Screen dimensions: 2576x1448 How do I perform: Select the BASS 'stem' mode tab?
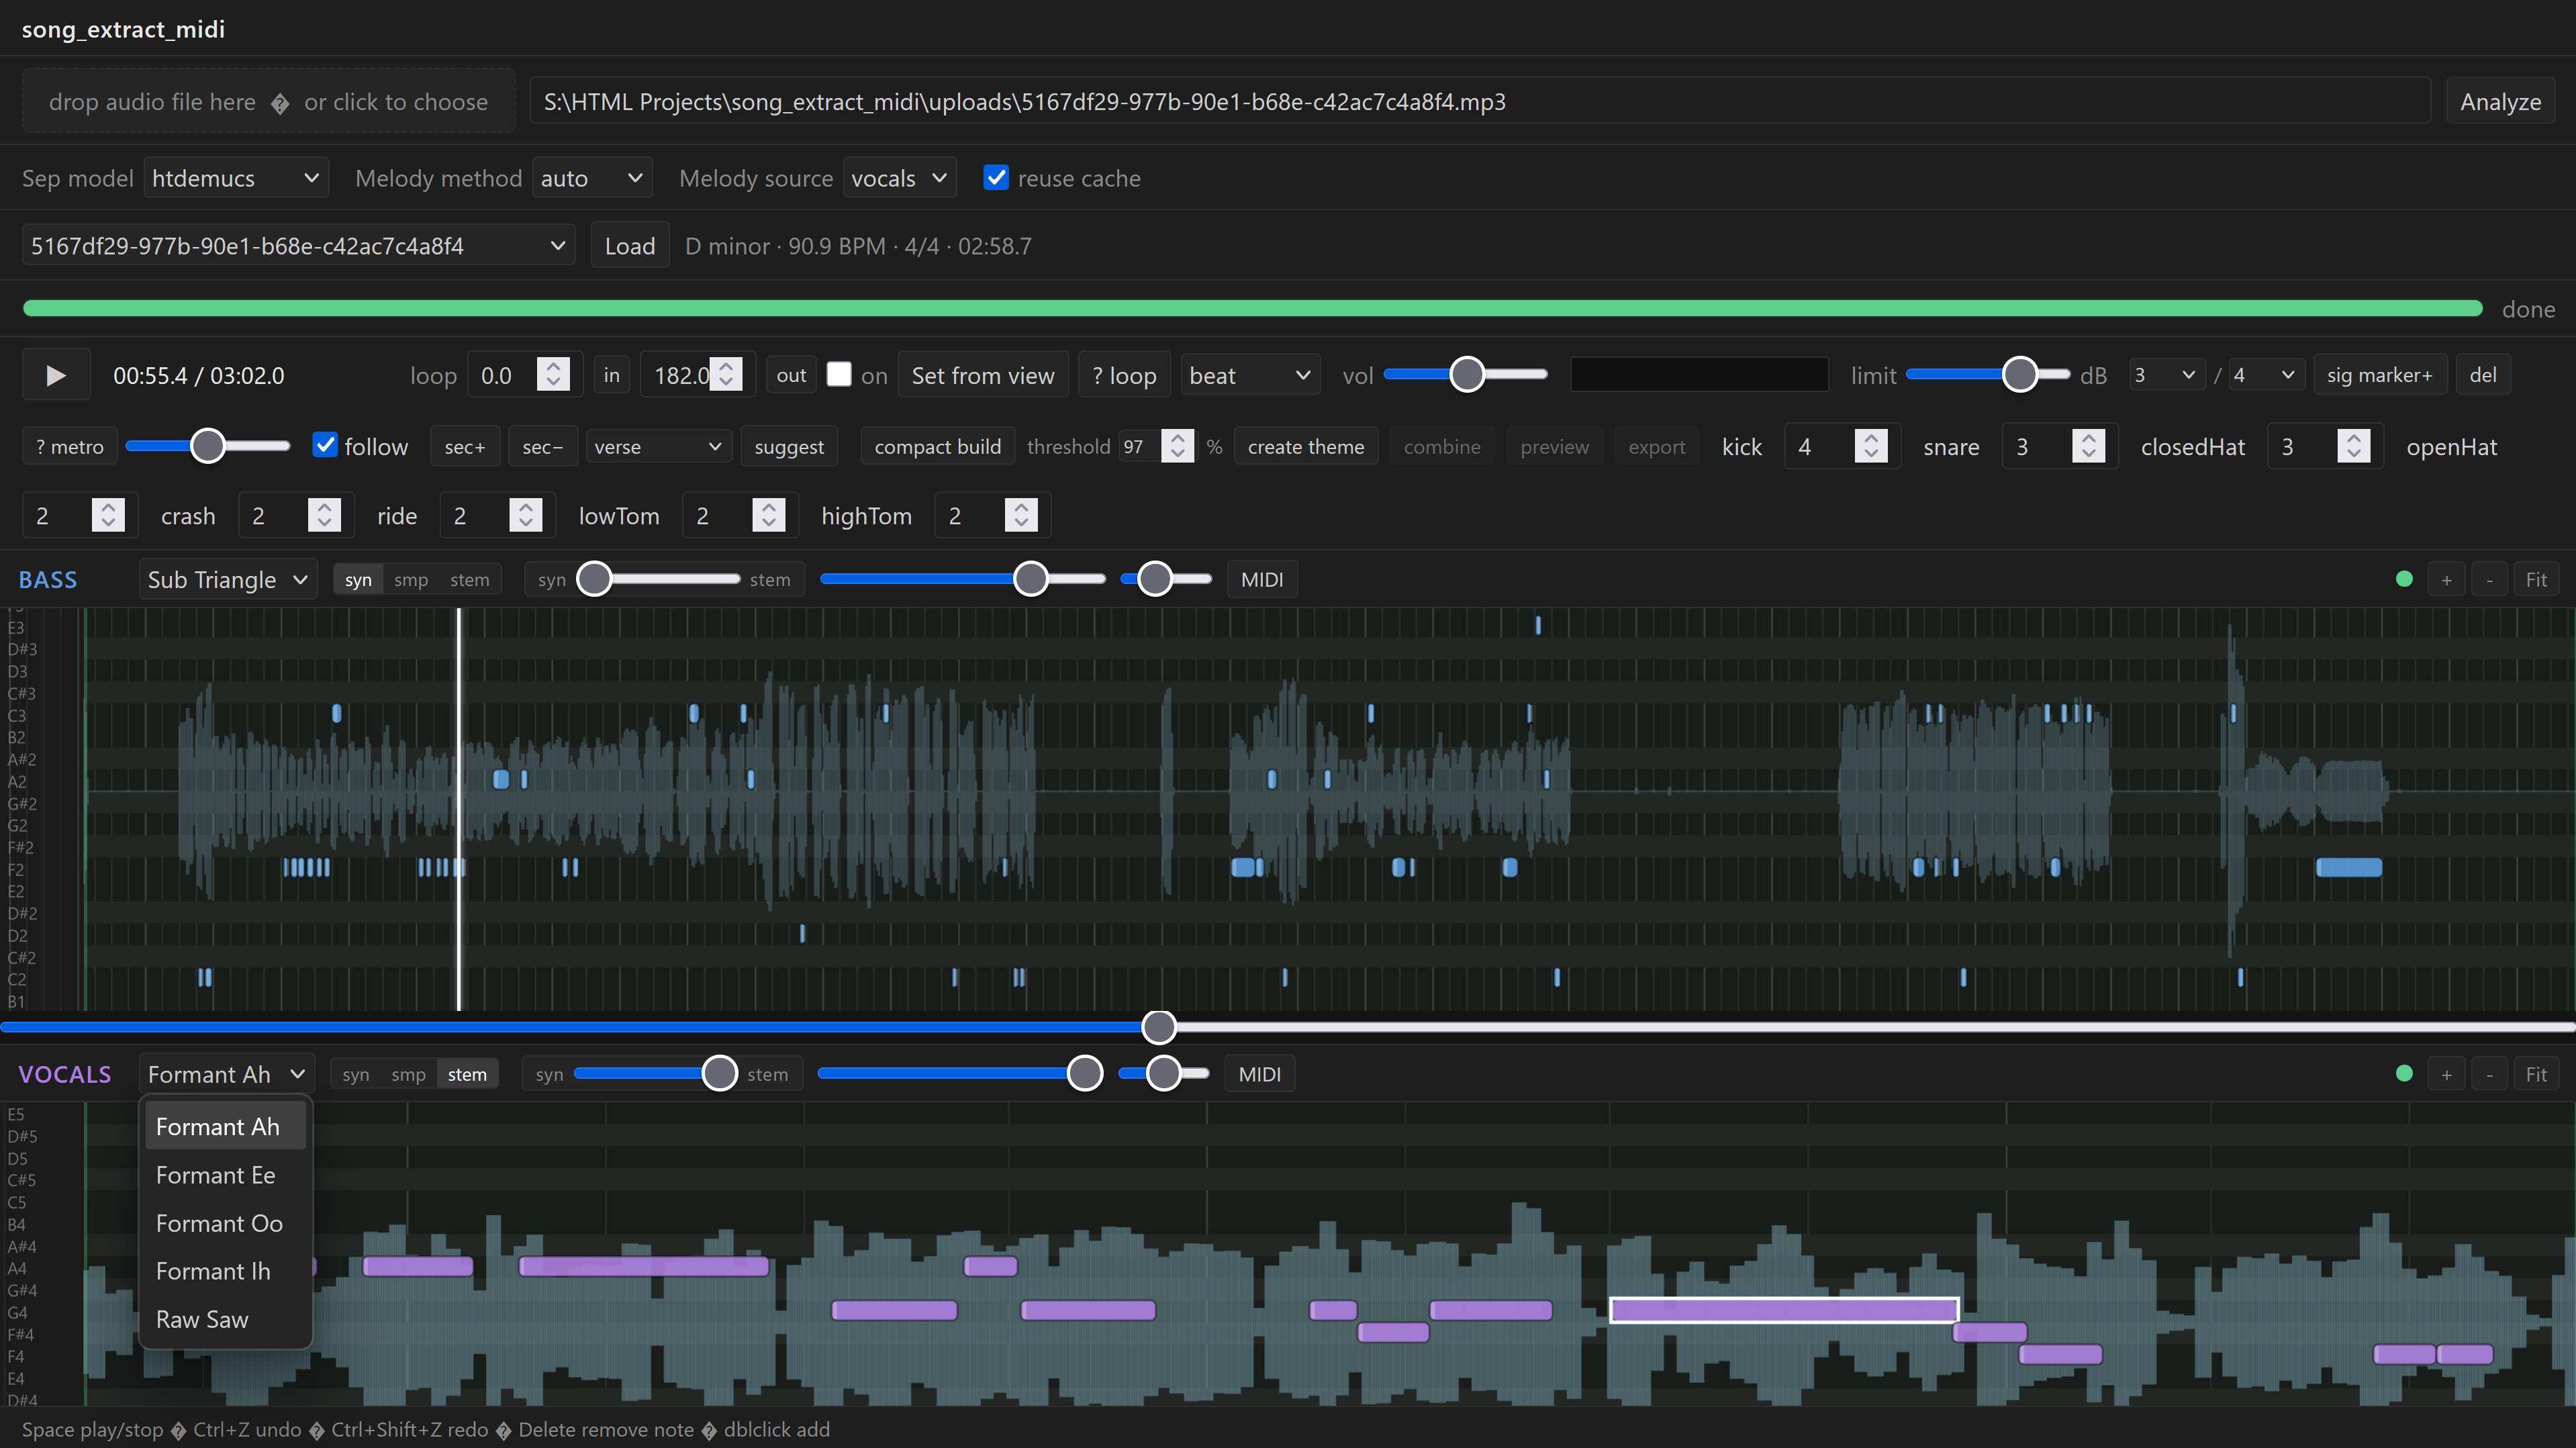pos(469,580)
